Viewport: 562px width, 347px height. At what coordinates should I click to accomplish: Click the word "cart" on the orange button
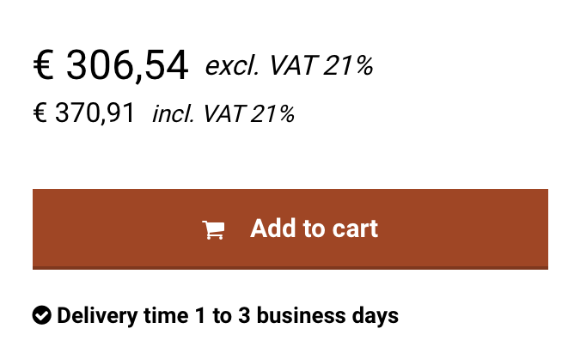356,228
